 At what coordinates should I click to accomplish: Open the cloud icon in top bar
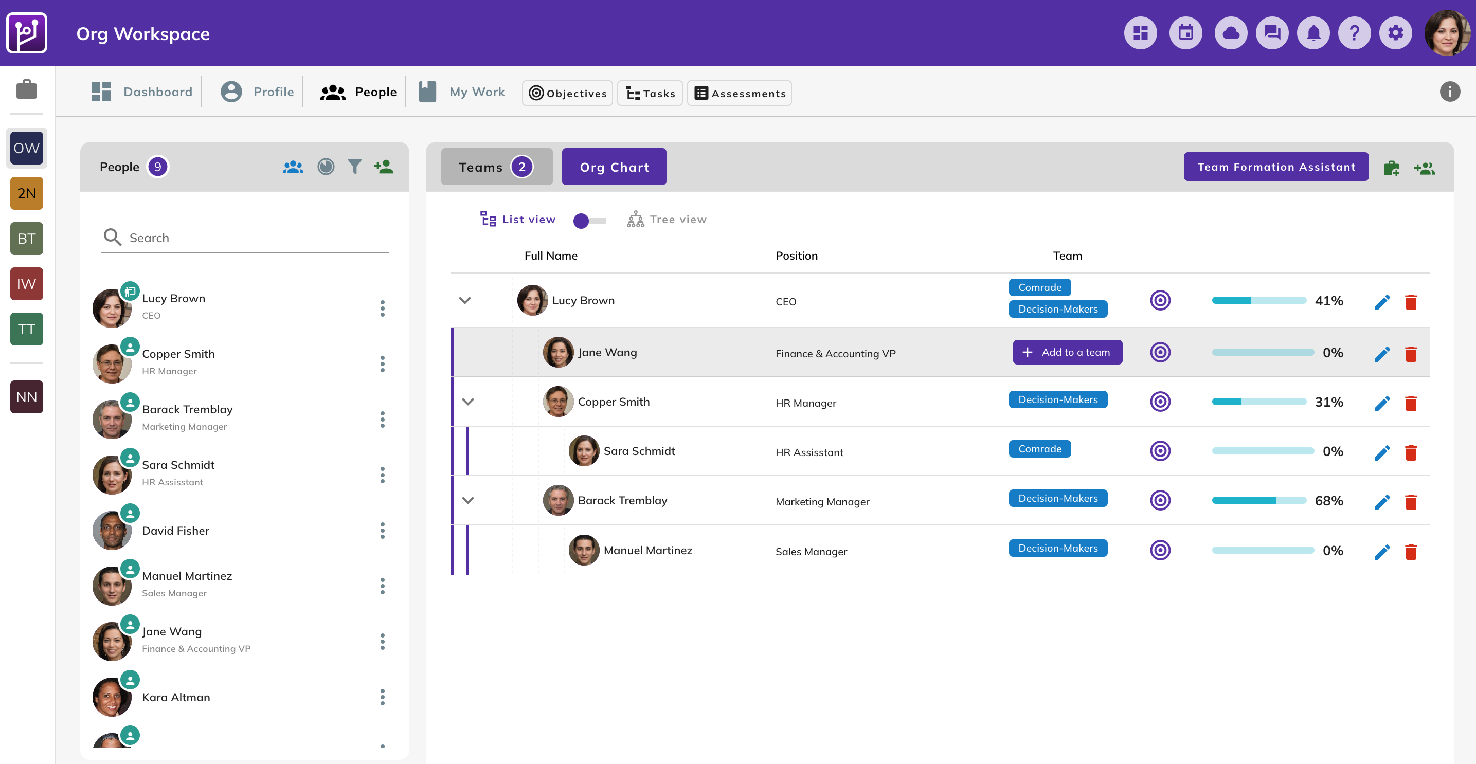1230,33
